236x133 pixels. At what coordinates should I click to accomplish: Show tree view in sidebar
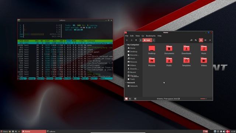click(x=130, y=99)
